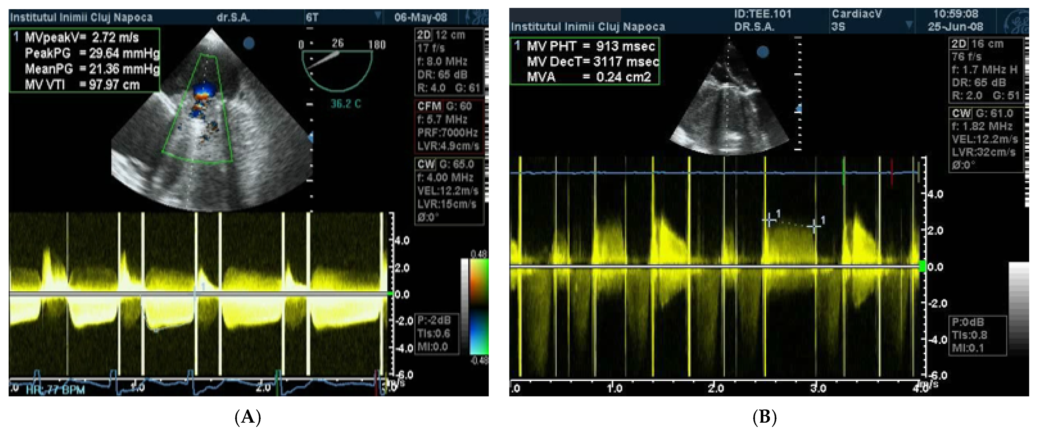
Task: Click the color flow velocity color bar
Action: pyautogui.click(x=479, y=307)
